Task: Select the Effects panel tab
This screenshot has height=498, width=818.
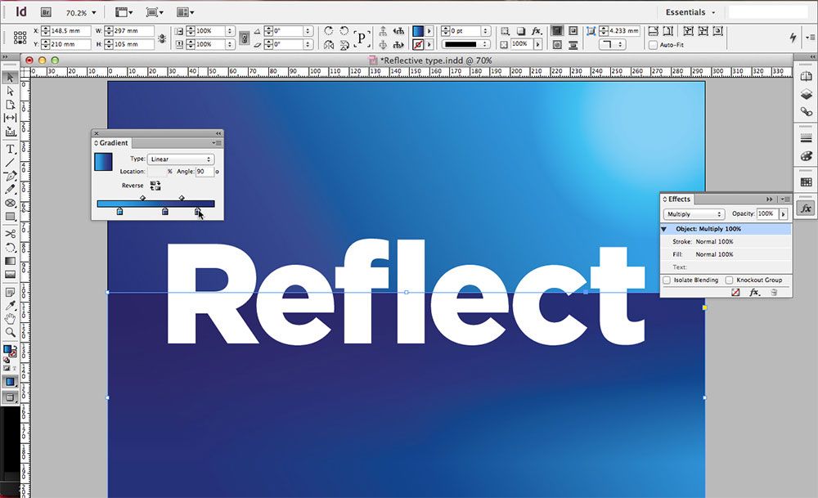Action: (x=677, y=199)
